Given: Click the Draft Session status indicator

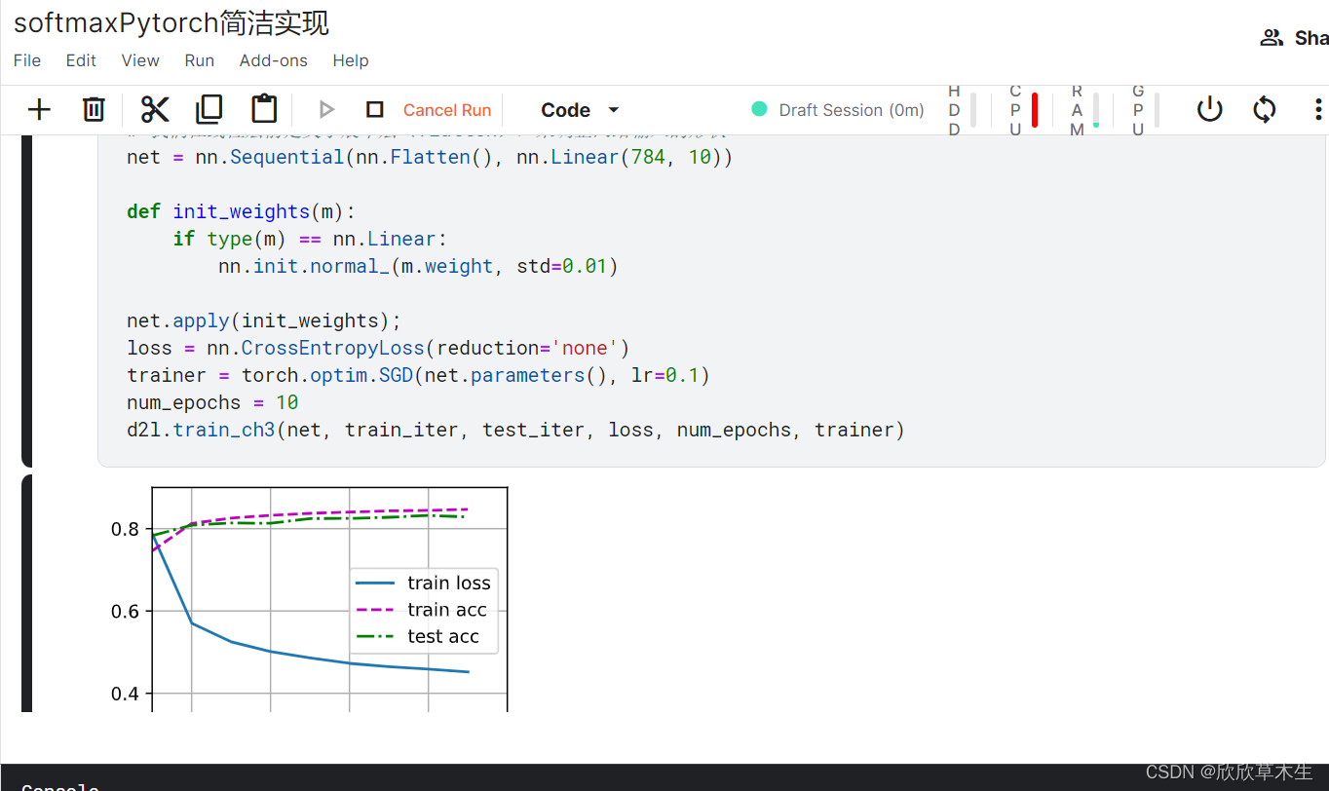Looking at the screenshot, I should tap(838, 110).
